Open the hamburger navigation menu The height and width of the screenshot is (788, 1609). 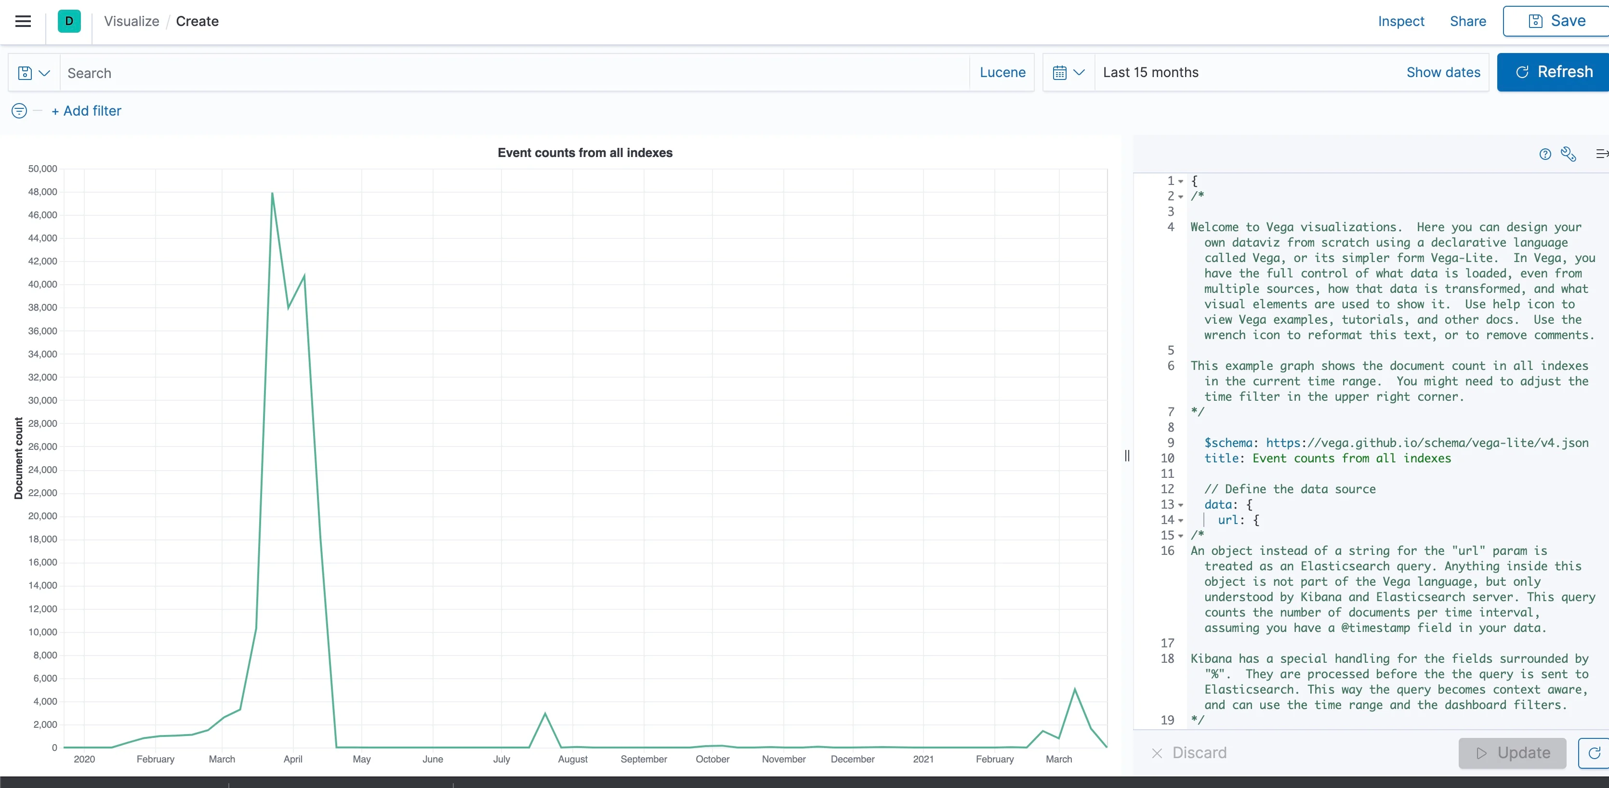tap(23, 21)
